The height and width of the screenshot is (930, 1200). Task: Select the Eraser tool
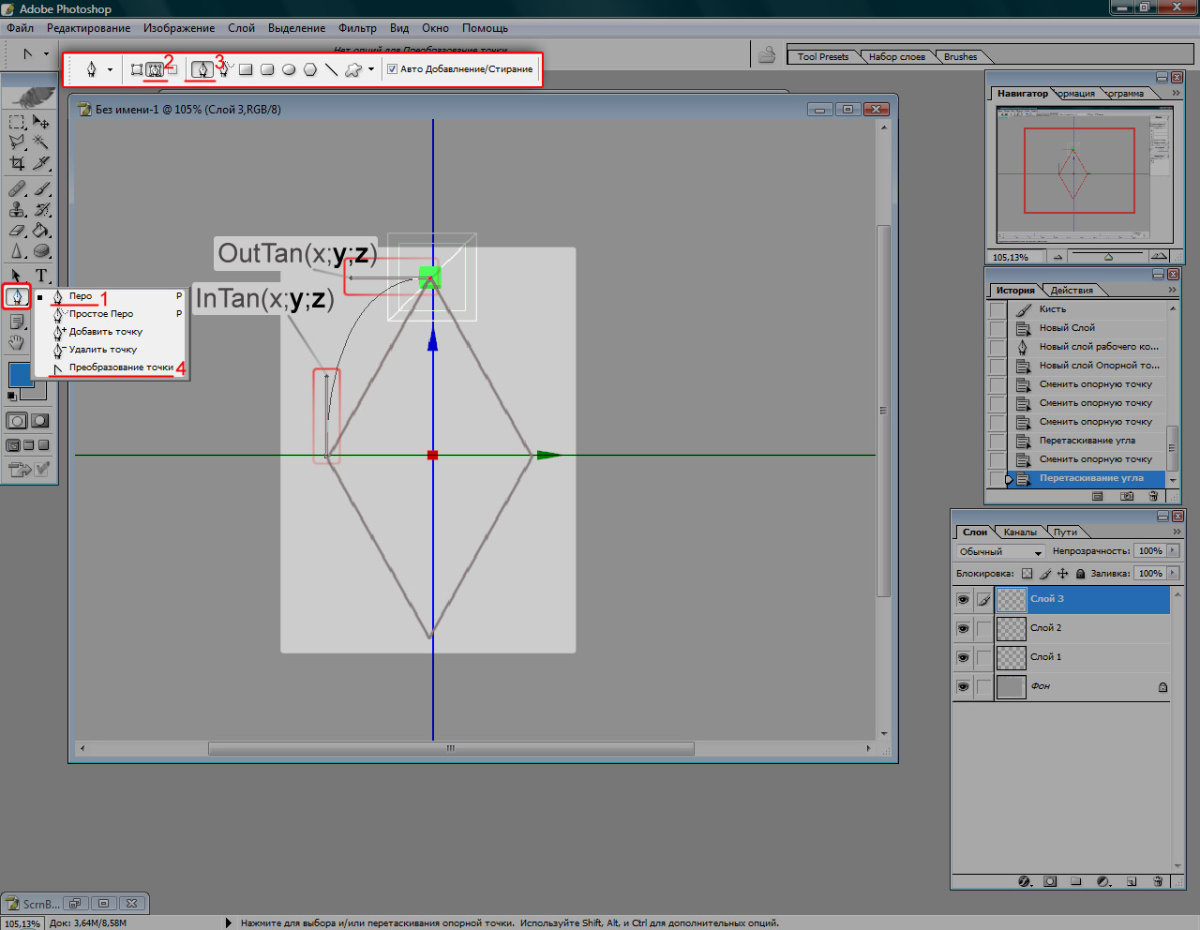17,230
